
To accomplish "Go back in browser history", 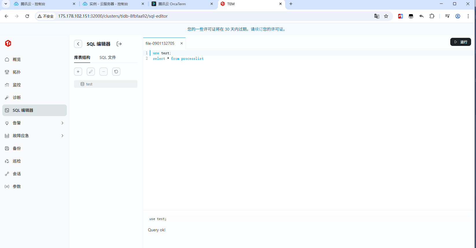I will 6,16.
